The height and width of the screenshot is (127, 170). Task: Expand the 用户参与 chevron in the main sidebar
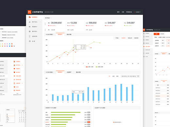pyautogui.click(x=40, y=22)
